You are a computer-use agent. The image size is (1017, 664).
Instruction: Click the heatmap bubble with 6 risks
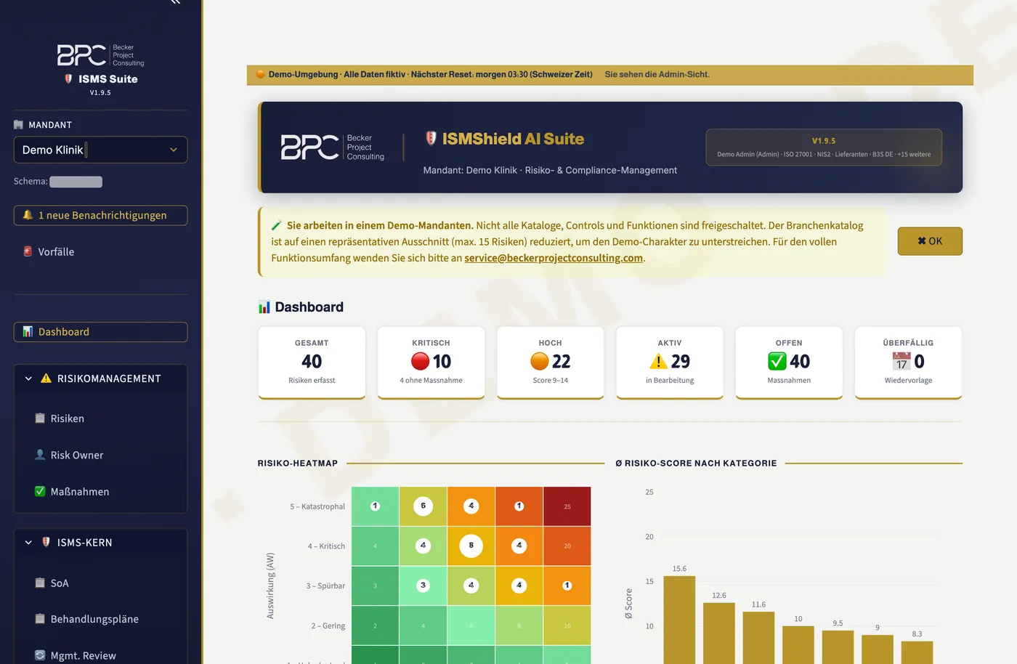(x=424, y=506)
